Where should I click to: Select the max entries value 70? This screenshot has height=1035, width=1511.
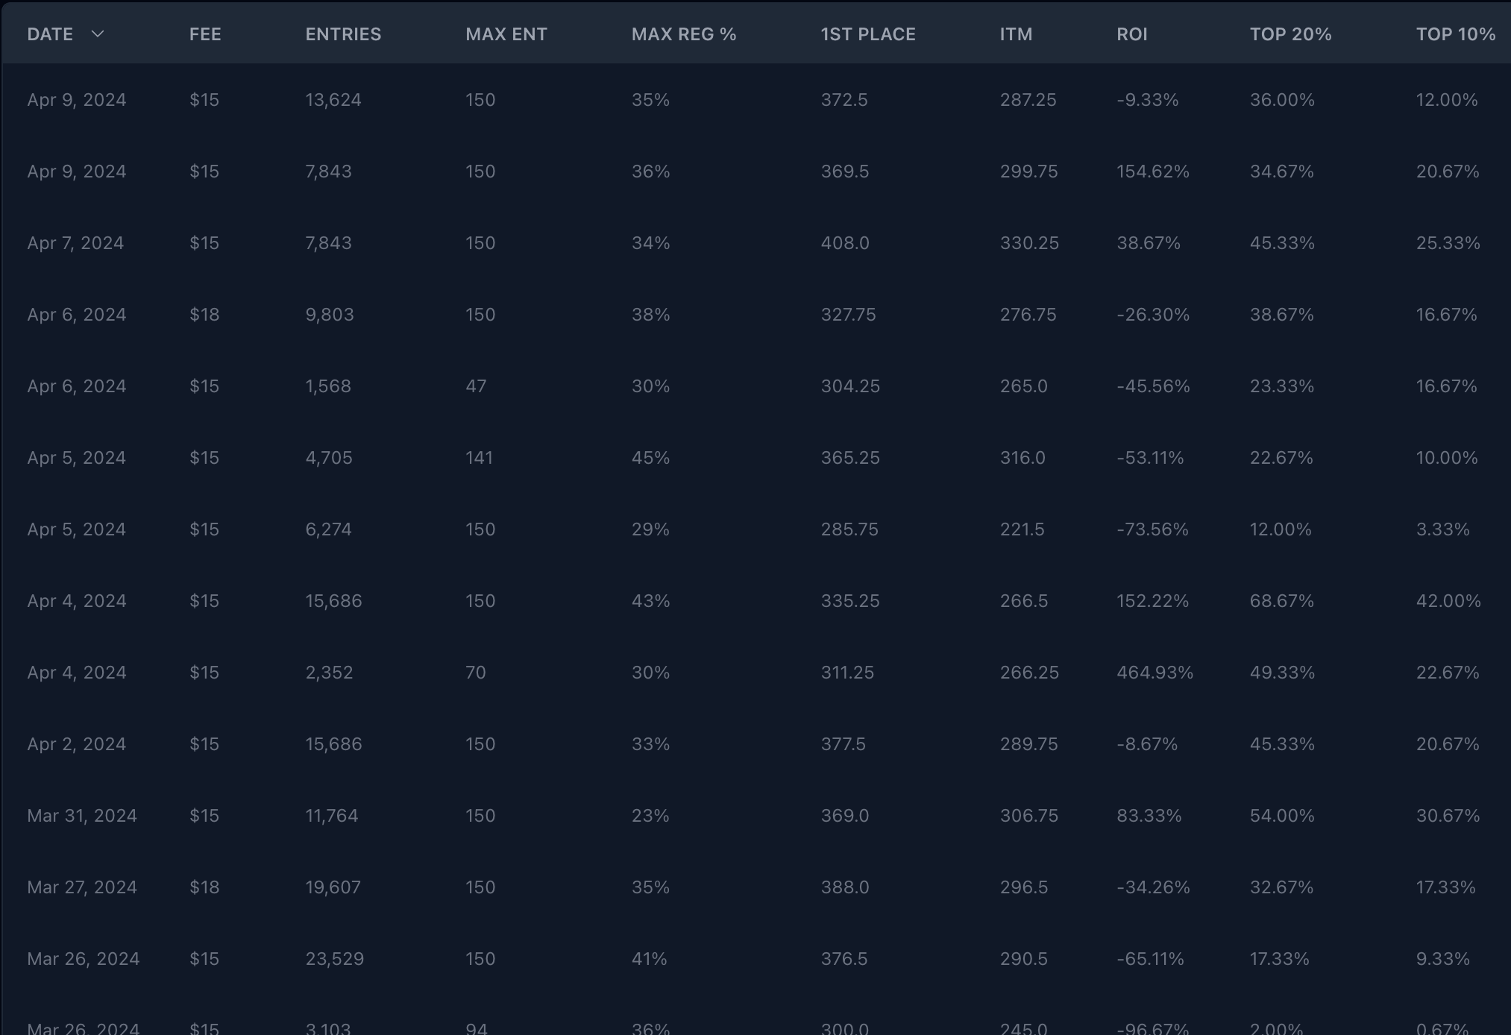click(476, 673)
